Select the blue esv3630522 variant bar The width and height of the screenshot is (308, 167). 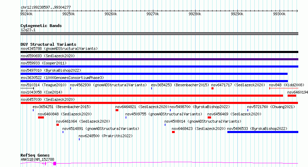pos(154,81)
